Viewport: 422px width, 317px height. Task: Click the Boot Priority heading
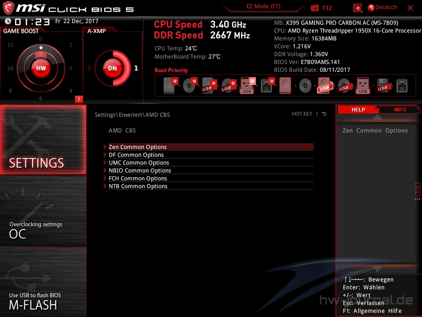(x=171, y=70)
